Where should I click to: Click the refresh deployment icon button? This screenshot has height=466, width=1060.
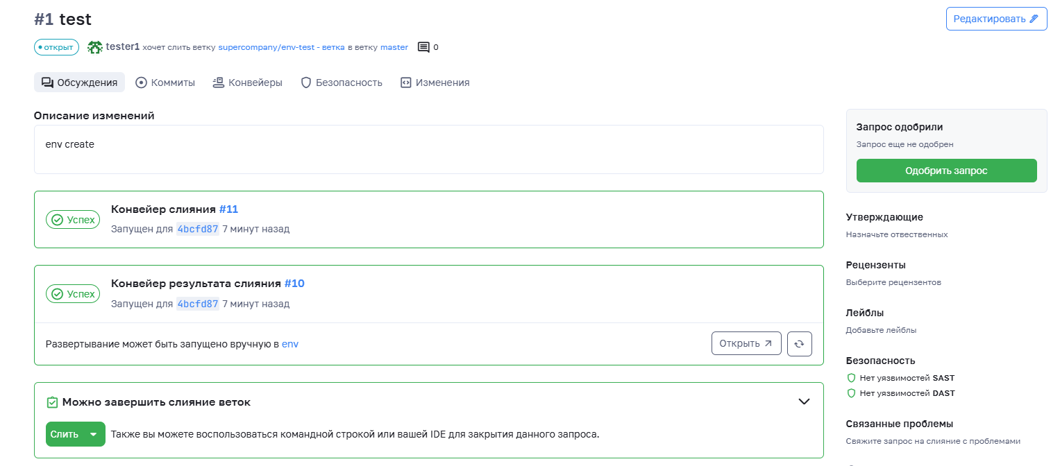800,343
